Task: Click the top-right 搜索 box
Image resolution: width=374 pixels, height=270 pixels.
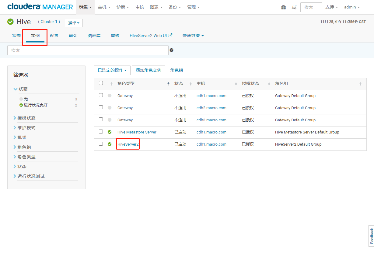Action: click(x=311, y=7)
